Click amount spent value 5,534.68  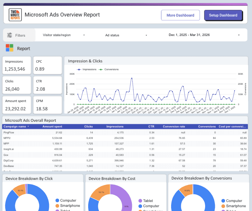57,138
